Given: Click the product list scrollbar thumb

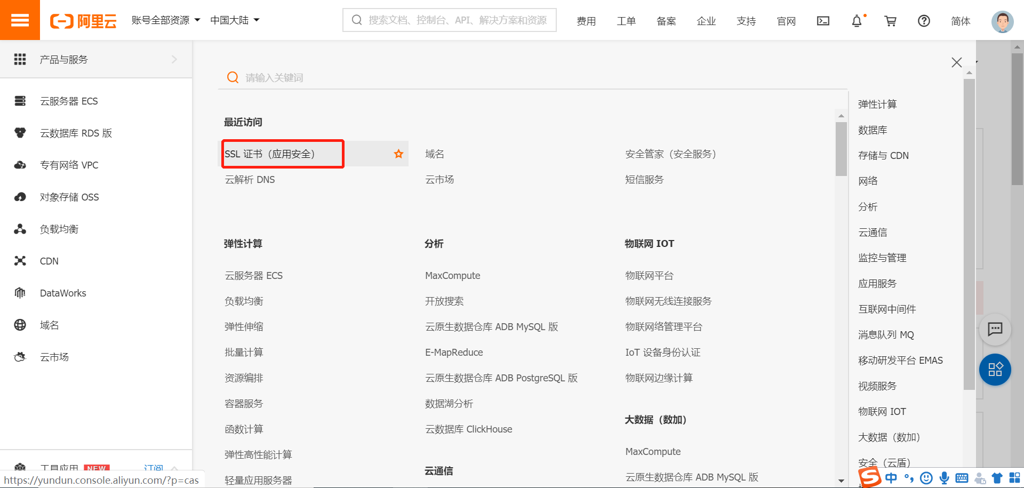Looking at the screenshot, I should [x=841, y=149].
